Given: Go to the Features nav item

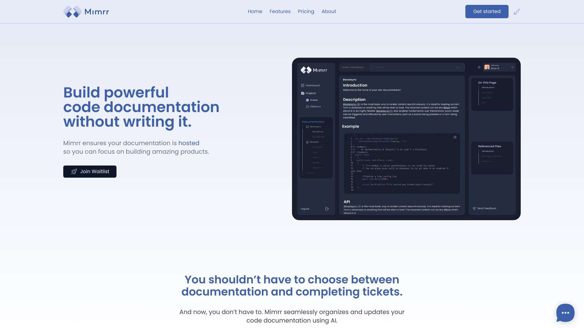Looking at the screenshot, I should (x=280, y=12).
